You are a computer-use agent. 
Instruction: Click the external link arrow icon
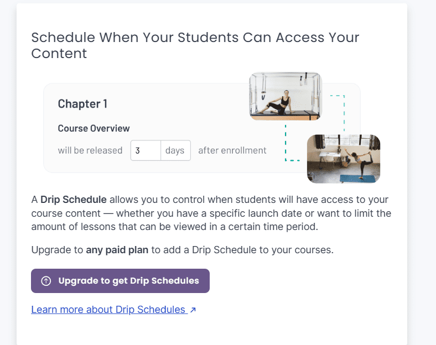tap(193, 310)
